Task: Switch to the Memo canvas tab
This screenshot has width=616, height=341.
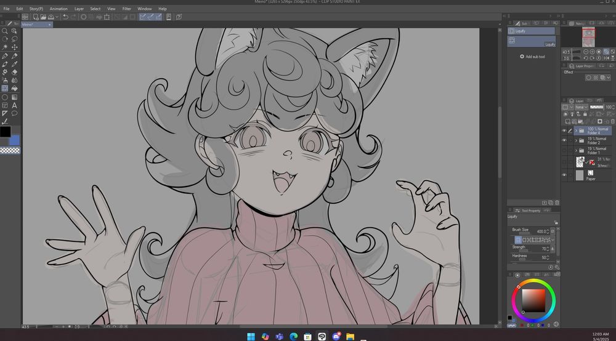Action: pos(36,25)
